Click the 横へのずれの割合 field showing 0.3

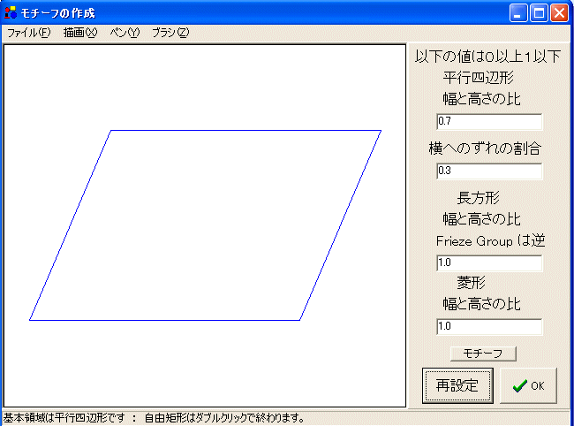(489, 171)
